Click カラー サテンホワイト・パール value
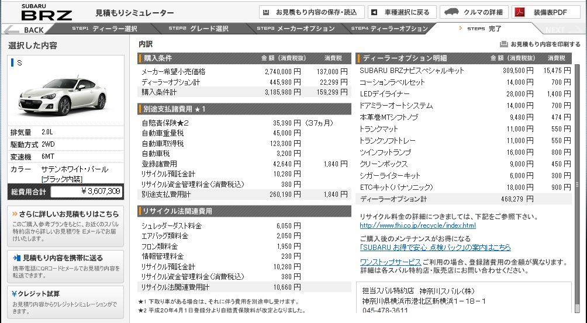This screenshot has height=323, width=587. (x=75, y=174)
